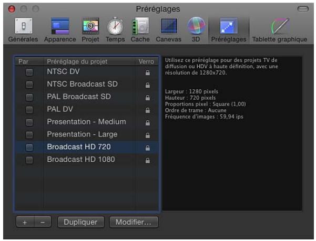
Task: Click the Fréquence d'images 59,94 ips text
Action: click(x=204, y=117)
